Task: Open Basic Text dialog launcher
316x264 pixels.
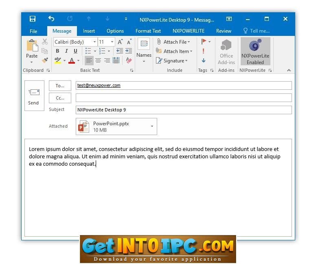Action: [x=132, y=70]
